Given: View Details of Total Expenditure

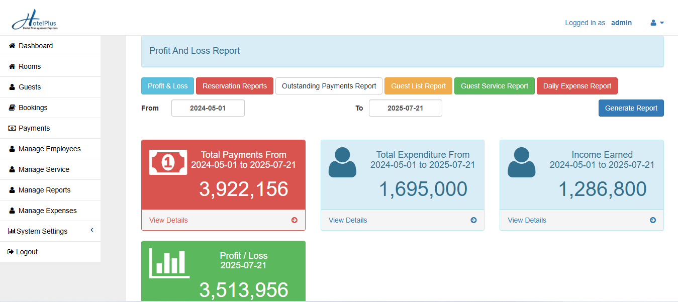Looking at the screenshot, I should click(348, 220).
